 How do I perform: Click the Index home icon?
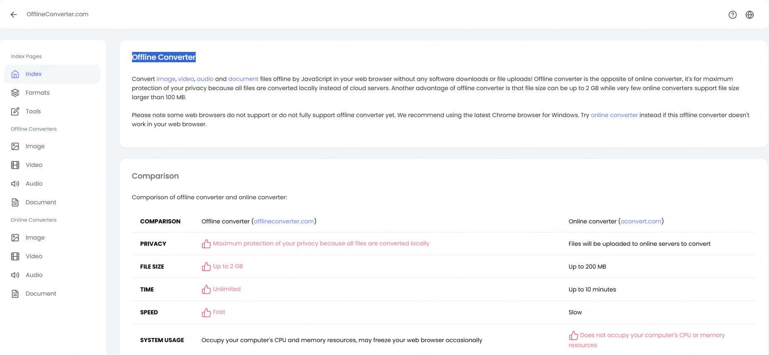pos(15,74)
